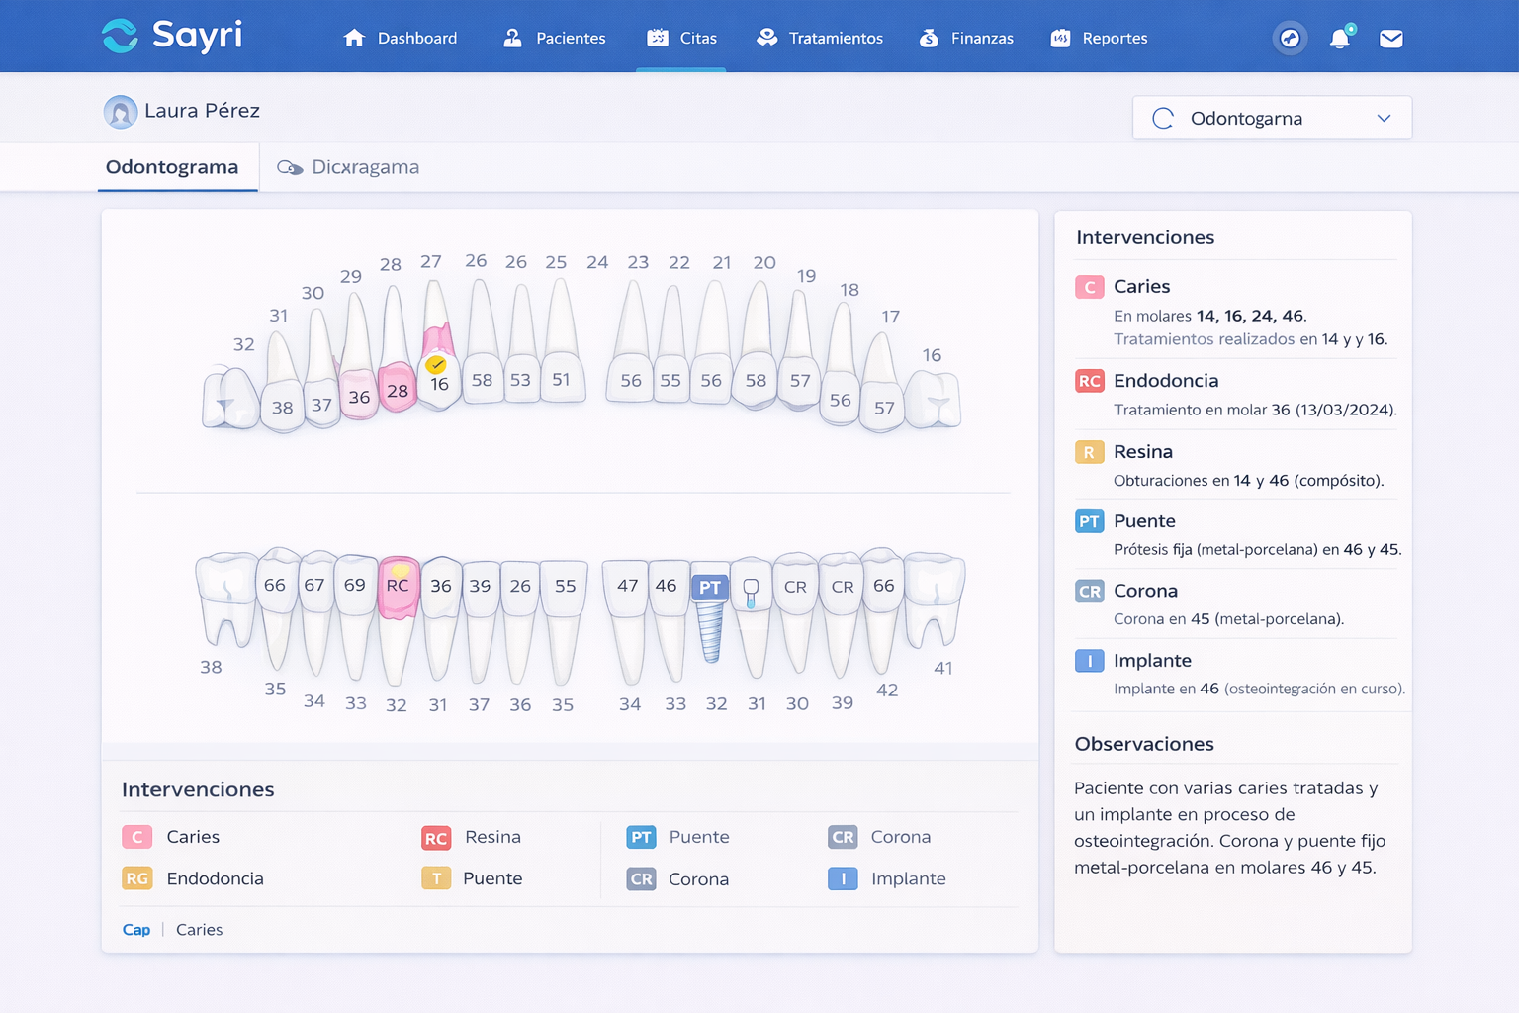Click the compass icon near the bell
The height and width of the screenshot is (1013, 1519).
[1289, 39]
